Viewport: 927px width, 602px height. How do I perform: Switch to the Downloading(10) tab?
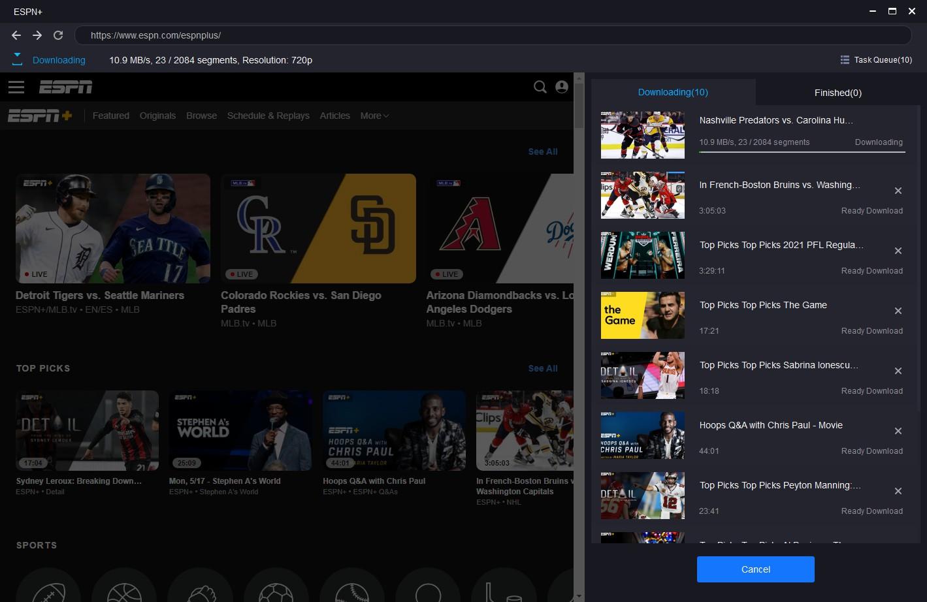tap(673, 92)
